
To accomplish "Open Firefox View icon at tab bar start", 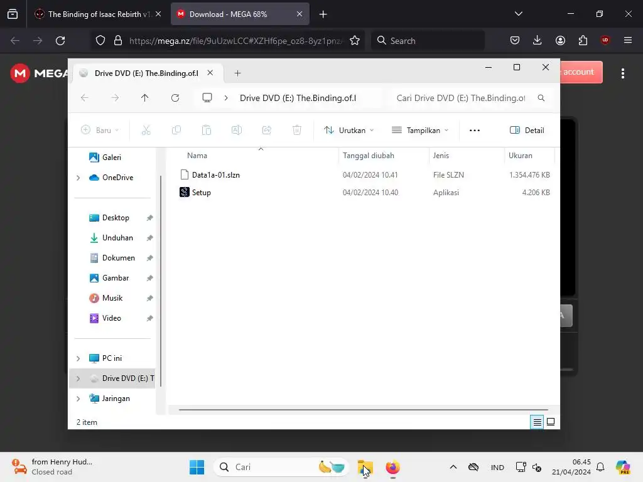I will click(13, 14).
